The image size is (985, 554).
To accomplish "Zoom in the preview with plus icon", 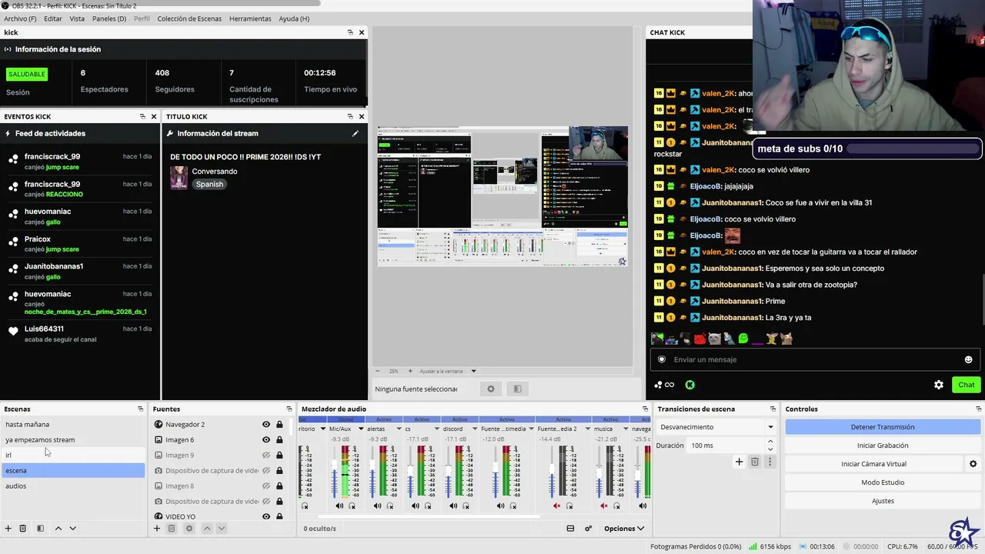I will click(410, 371).
